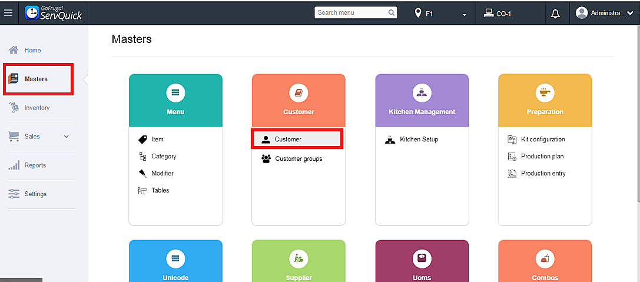Click the Production plan icon
The height and width of the screenshot is (282, 640).
click(512, 156)
